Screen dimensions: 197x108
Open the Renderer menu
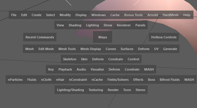[124, 25]
